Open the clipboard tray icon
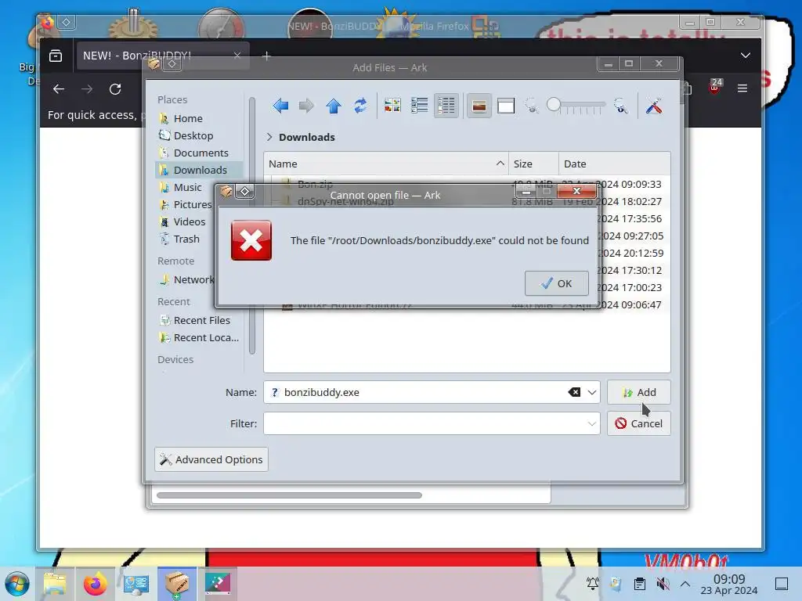 639,584
